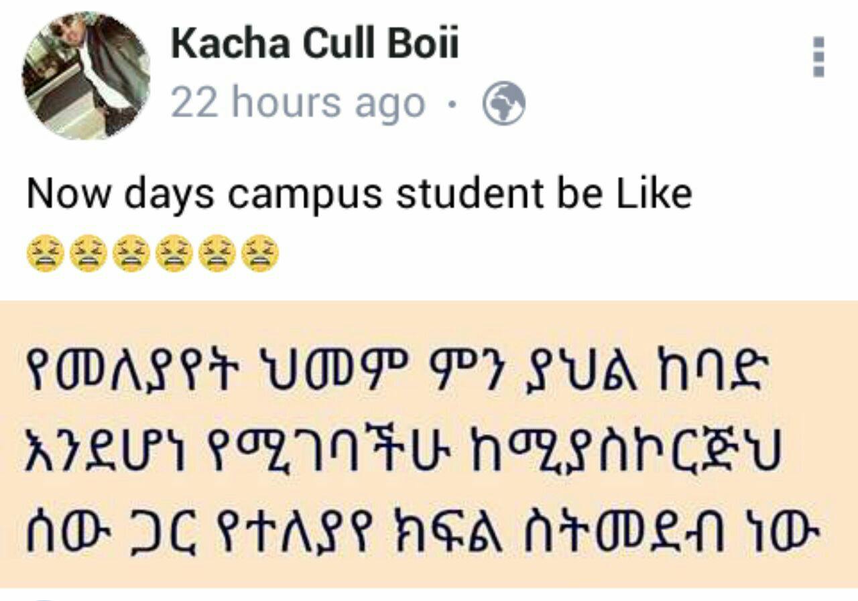Image resolution: width=858 pixels, height=601 pixels.
Task: Open the Kacha Cull Boii profile name
Action: 315,44
